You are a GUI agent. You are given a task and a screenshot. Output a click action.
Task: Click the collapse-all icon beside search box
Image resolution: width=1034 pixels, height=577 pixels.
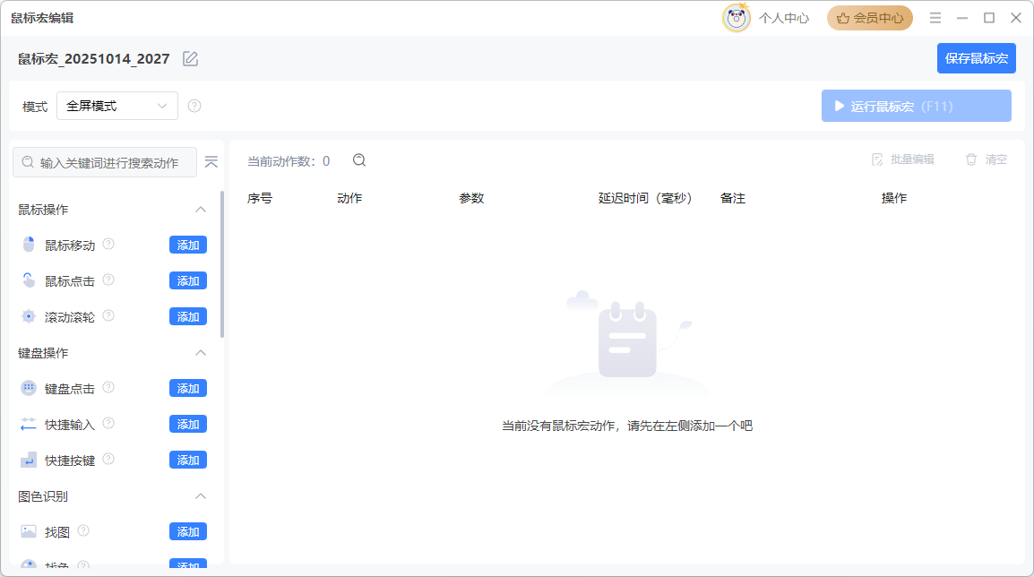[x=211, y=162]
